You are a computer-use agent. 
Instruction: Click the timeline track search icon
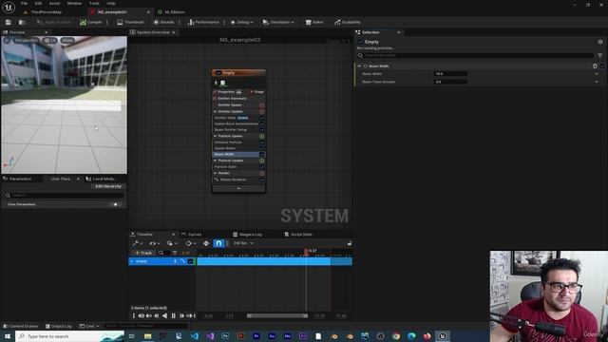161,253
